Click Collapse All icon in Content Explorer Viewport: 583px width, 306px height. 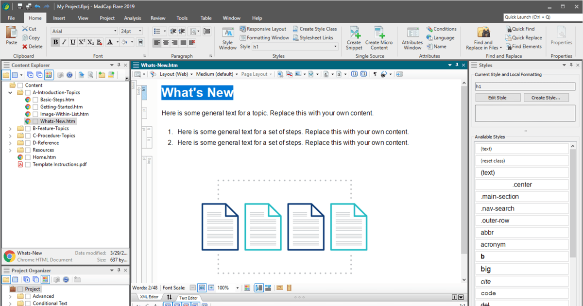pos(39,75)
